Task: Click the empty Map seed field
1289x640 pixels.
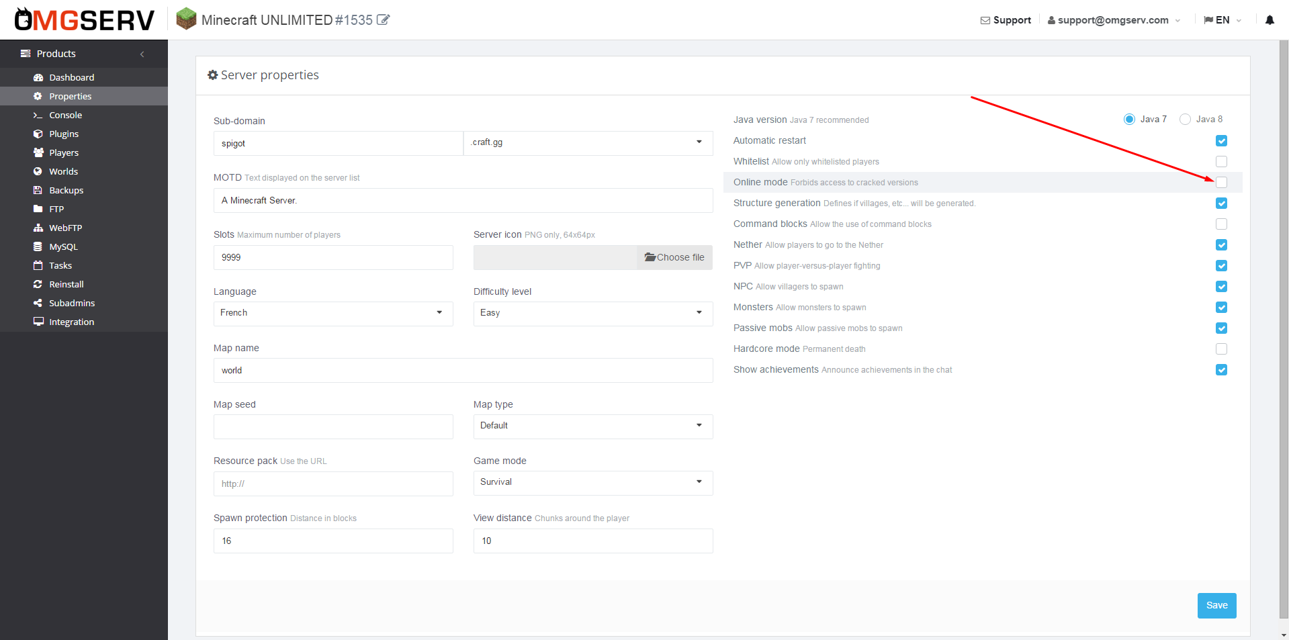Action: [333, 426]
